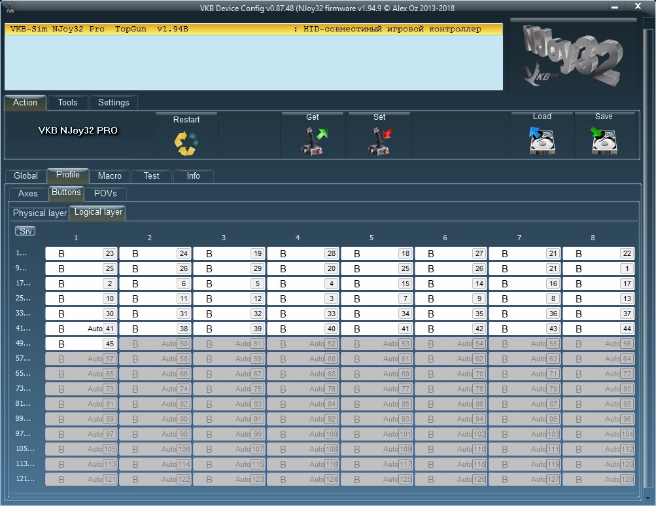Select the Physical layer tab

click(x=40, y=213)
